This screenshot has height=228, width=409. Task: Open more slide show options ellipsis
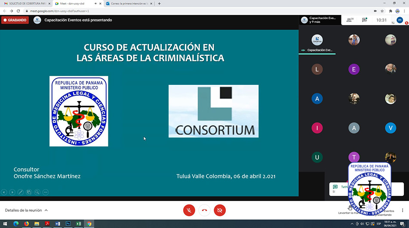click(x=46, y=192)
